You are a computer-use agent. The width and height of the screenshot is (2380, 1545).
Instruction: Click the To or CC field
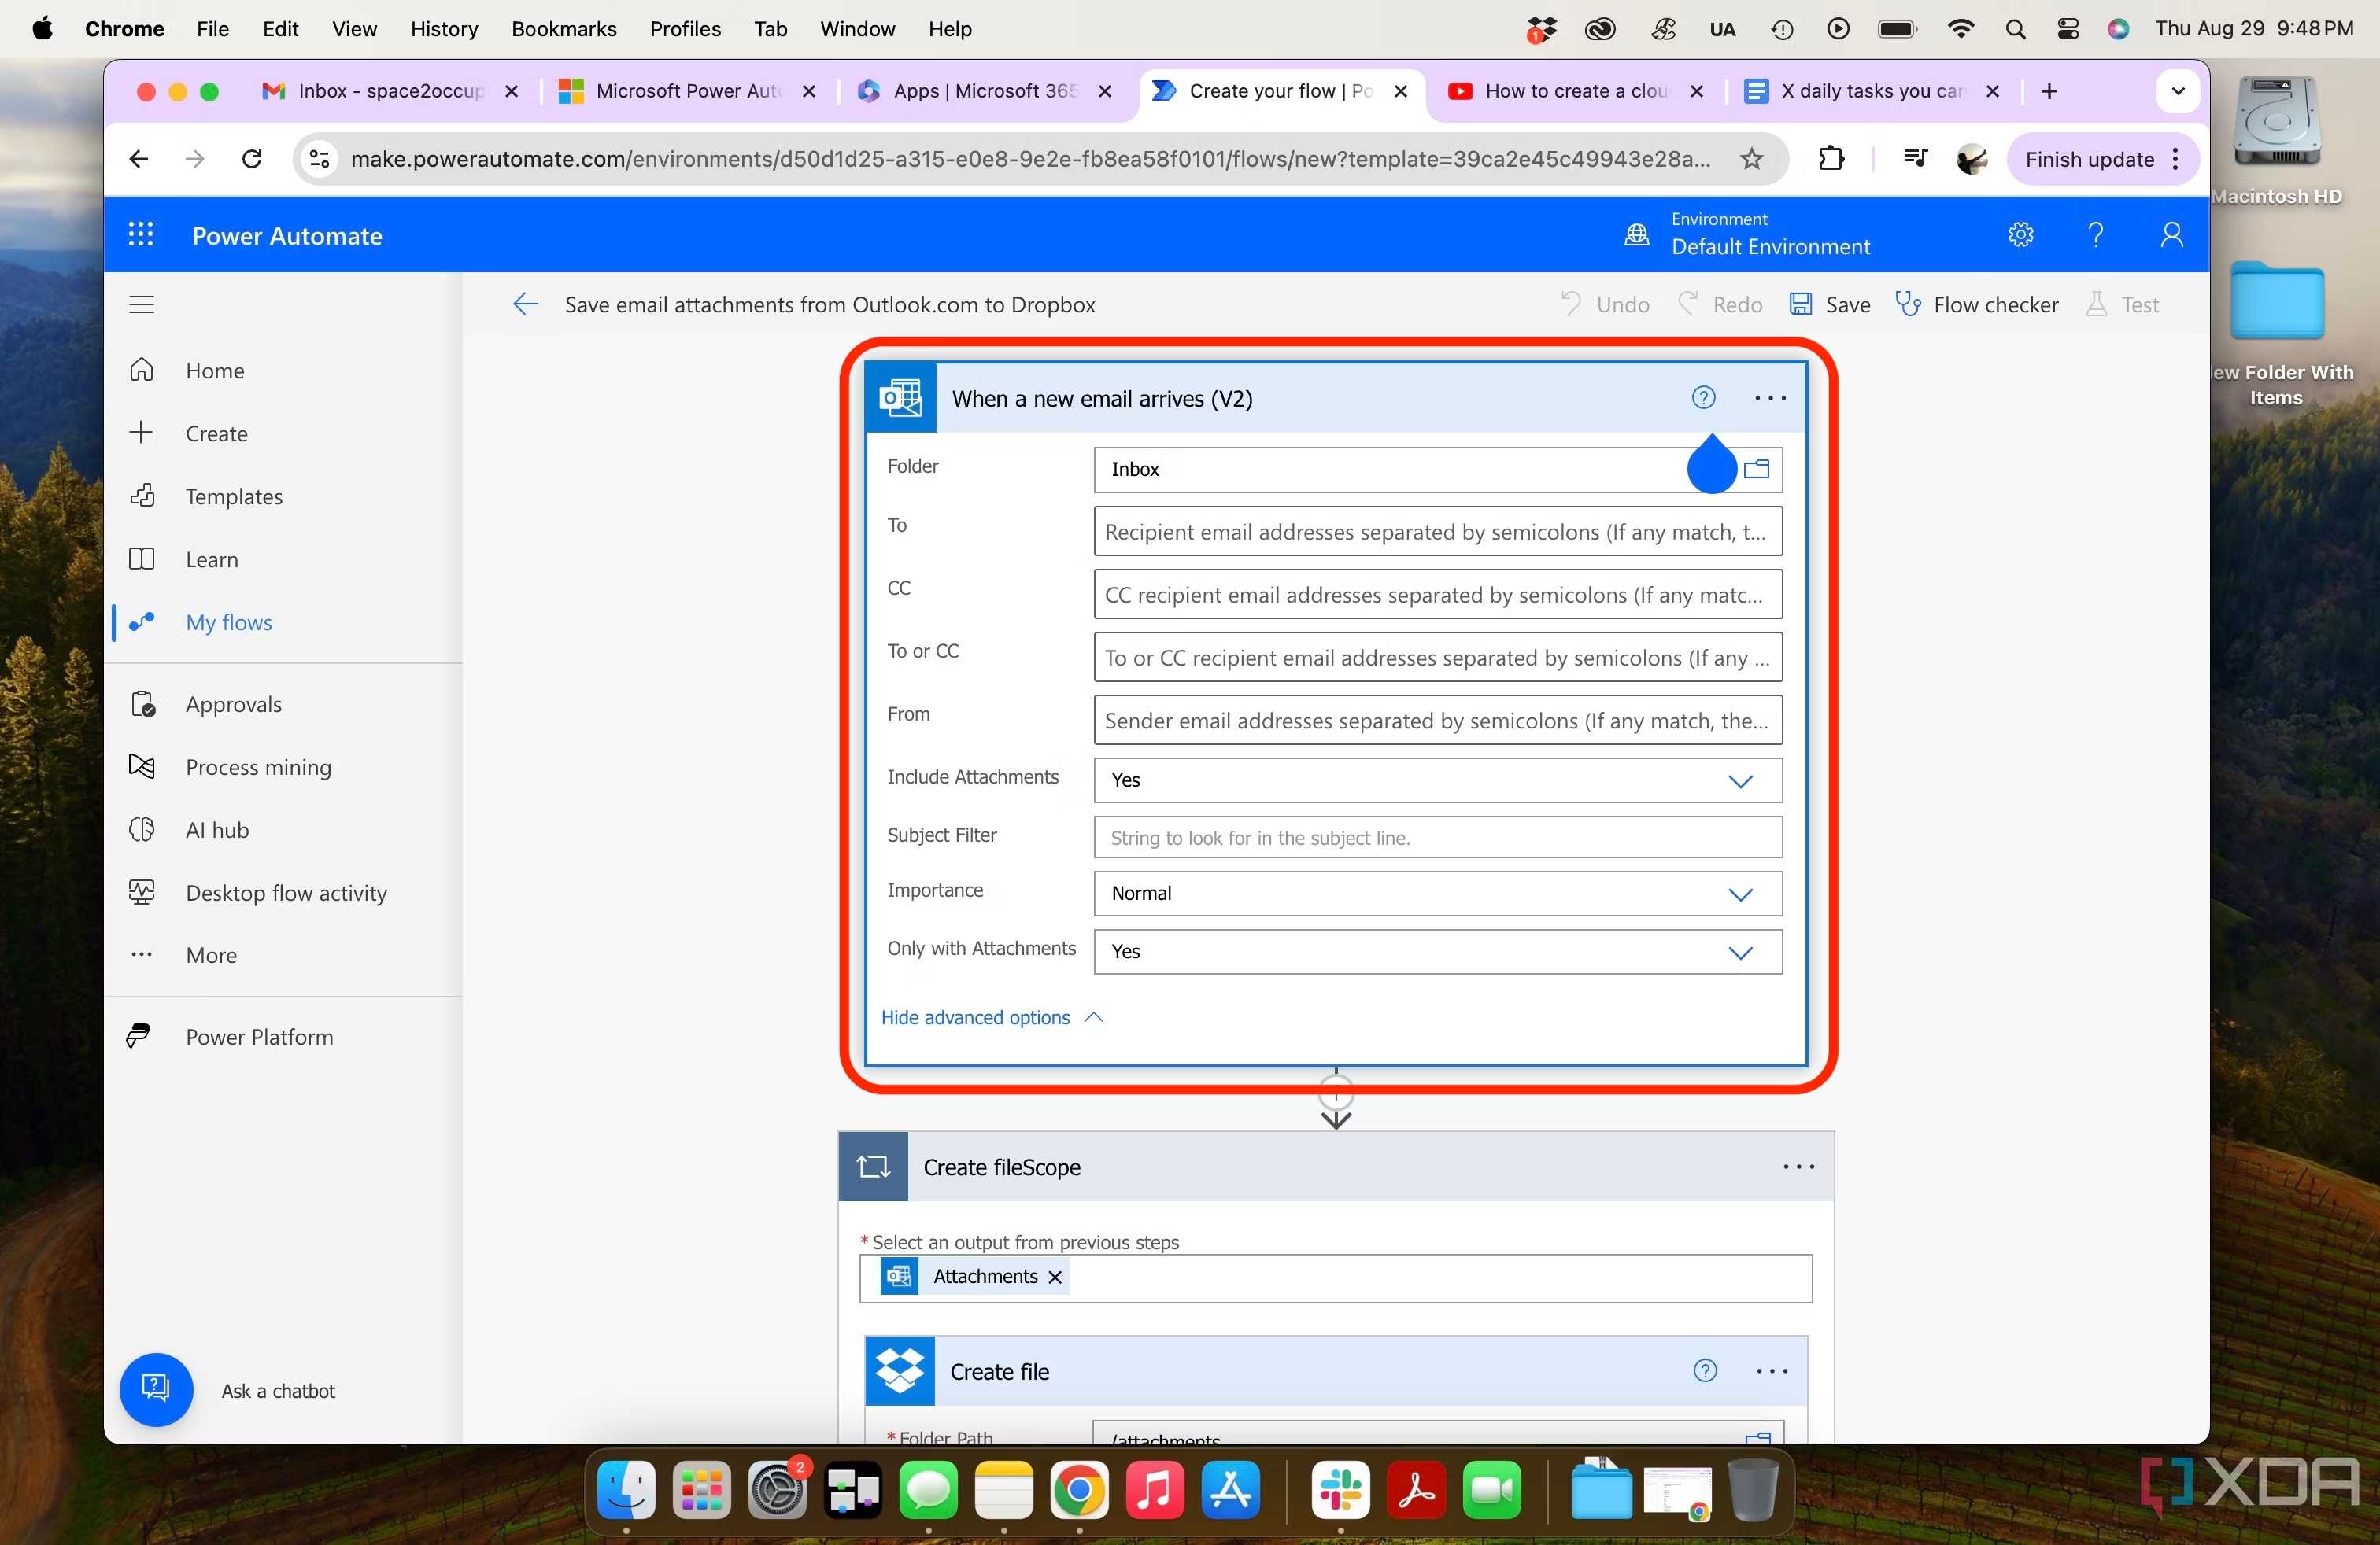(x=1437, y=658)
